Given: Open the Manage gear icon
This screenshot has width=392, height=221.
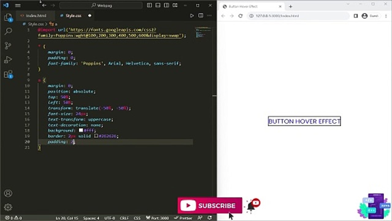Looking at the screenshot, I should pos(8,207).
